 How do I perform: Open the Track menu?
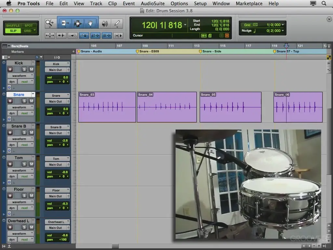point(96,3)
